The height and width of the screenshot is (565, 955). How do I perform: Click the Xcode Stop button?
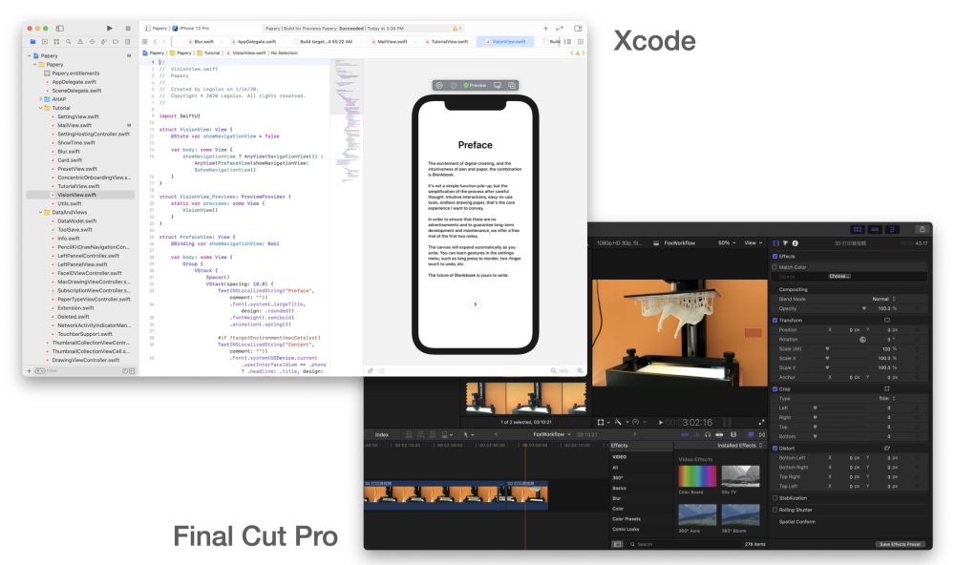click(128, 28)
